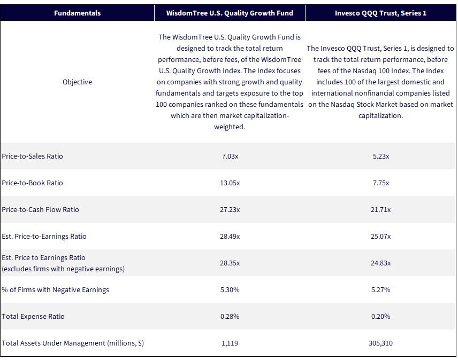Viewport: 458px width, 361px height.
Task: Select the Invesco QQQ Trust, Series 1 header
Action: (x=380, y=13)
